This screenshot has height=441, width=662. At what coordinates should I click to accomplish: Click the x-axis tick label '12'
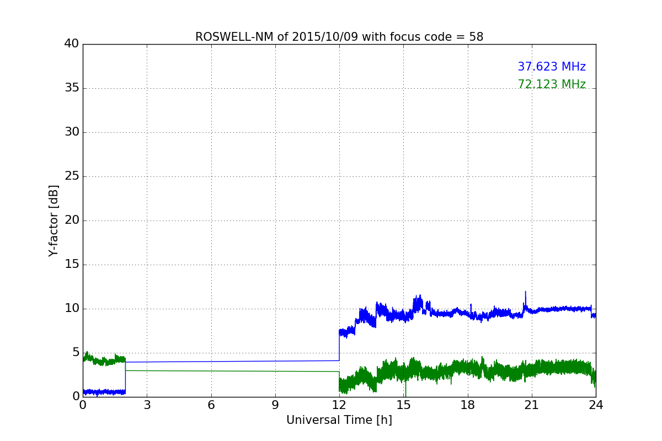coord(339,405)
